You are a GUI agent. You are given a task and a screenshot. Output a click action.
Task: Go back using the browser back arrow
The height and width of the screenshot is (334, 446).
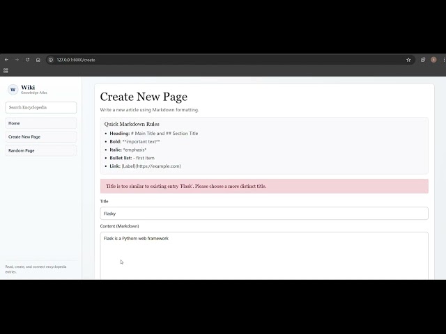(x=6, y=60)
